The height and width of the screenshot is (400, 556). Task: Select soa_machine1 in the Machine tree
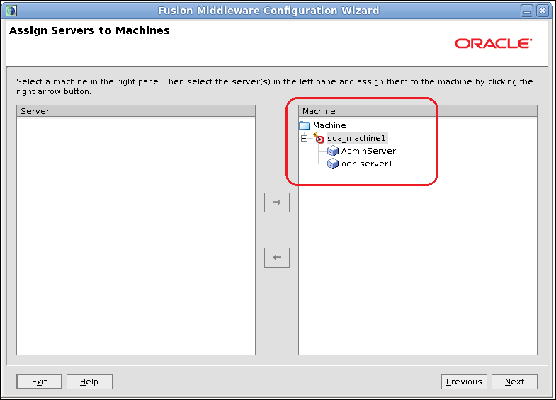pyautogui.click(x=356, y=138)
